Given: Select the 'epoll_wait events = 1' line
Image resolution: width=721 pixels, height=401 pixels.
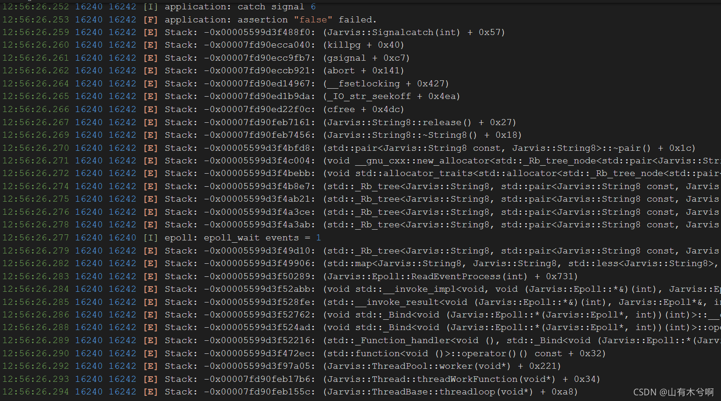Looking at the screenshot, I should click(162, 238).
